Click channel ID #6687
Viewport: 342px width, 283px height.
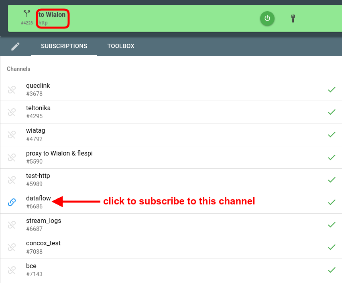[34, 229]
